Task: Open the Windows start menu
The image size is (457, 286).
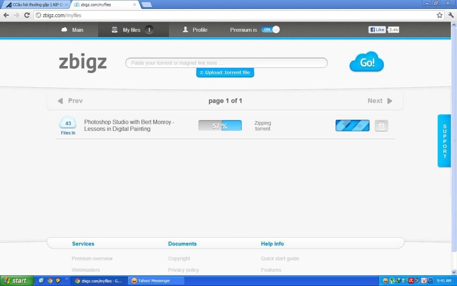Action: 17,281
